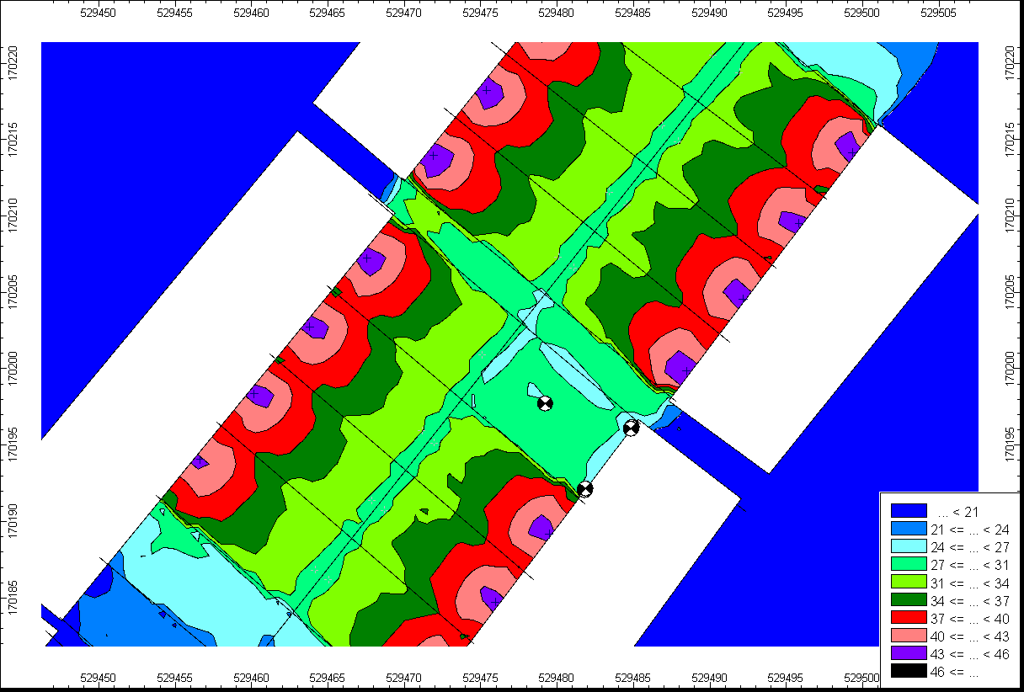Click bottom axis label 529475
The width and height of the screenshot is (1024, 692).
481,677
